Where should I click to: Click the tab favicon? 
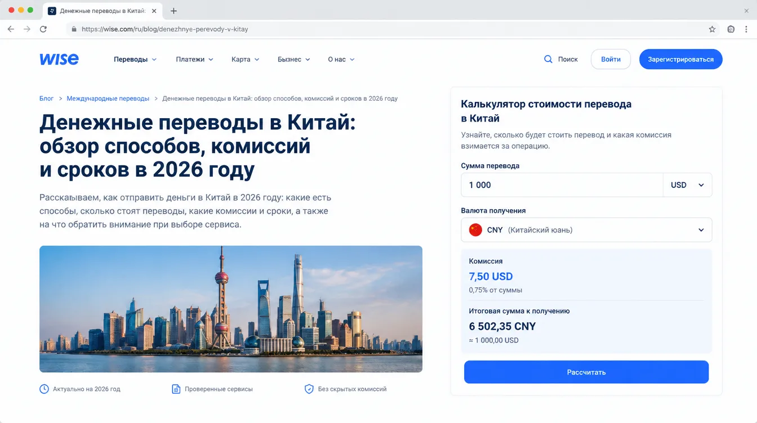[x=52, y=11]
